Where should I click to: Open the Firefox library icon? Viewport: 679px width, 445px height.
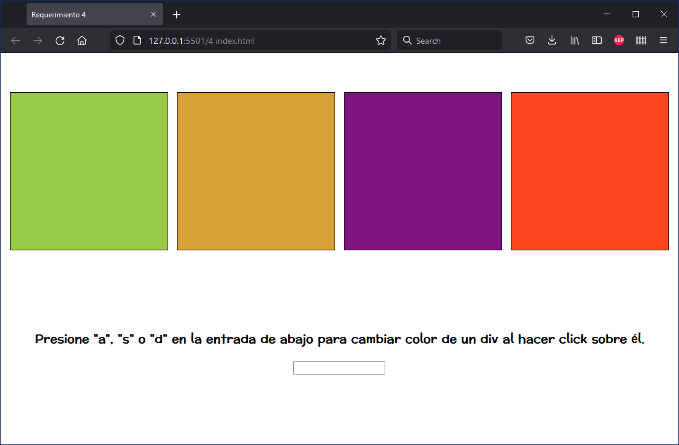tap(574, 40)
